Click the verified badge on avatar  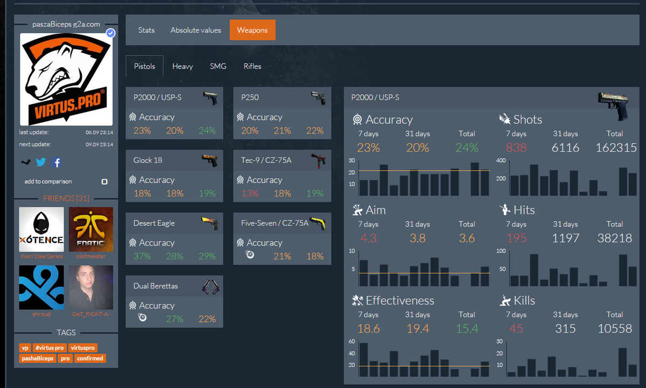point(111,33)
